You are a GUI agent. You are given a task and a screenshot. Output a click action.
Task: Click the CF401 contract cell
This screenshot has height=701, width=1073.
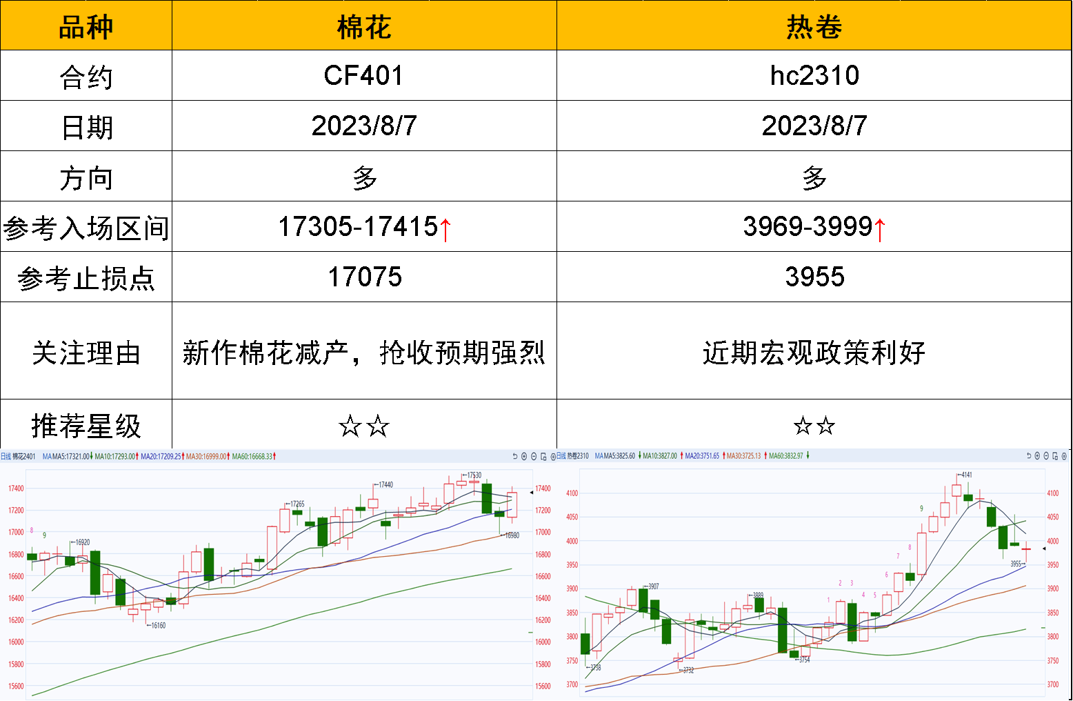pos(364,75)
